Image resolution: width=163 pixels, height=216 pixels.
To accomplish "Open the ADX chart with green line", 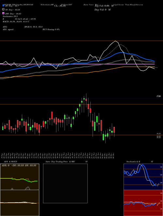I will [20, 177].
